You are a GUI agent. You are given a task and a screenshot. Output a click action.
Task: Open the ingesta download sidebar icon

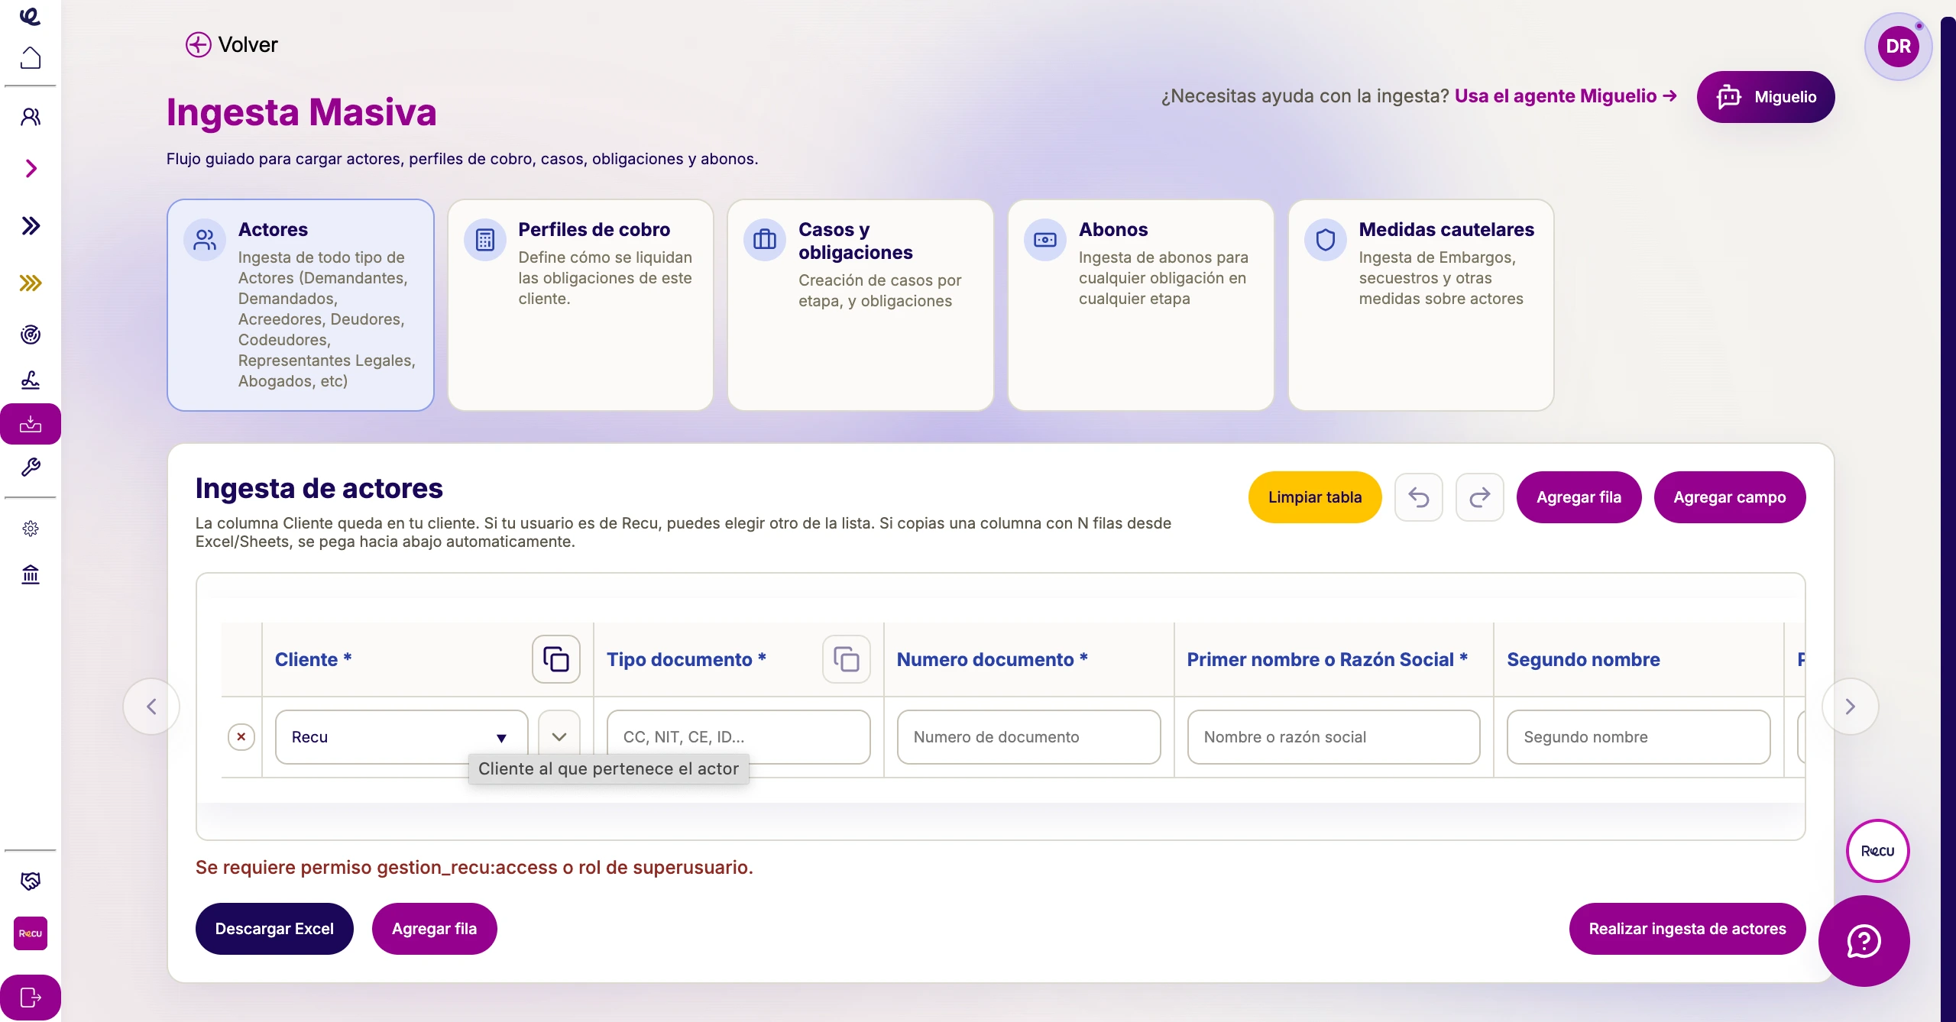click(31, 424)
